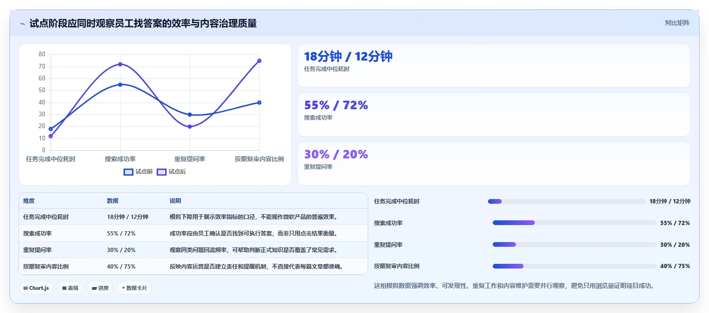Click the icon inside the 进度 chip
Screen dimensions: 709x313
[x=94, y=288]
